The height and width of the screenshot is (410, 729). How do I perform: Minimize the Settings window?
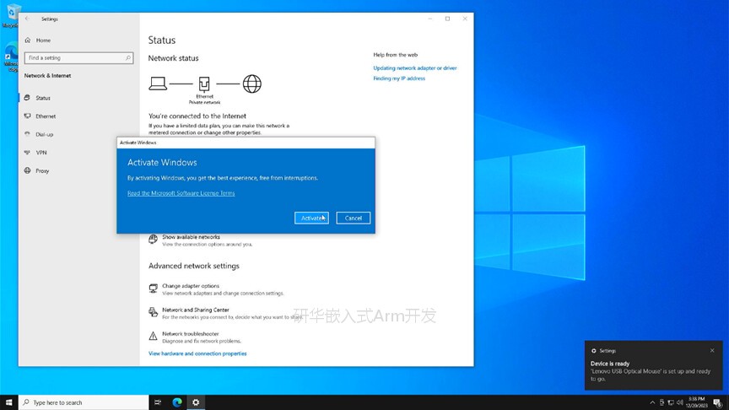pos(430,19)
